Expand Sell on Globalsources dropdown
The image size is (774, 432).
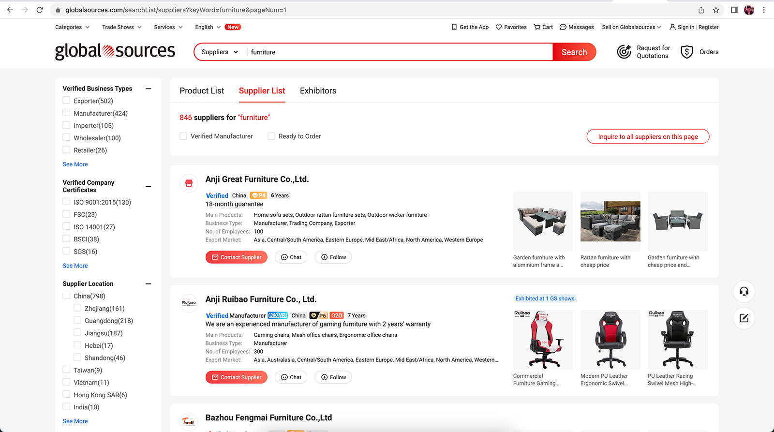click(x=631, y=27)
